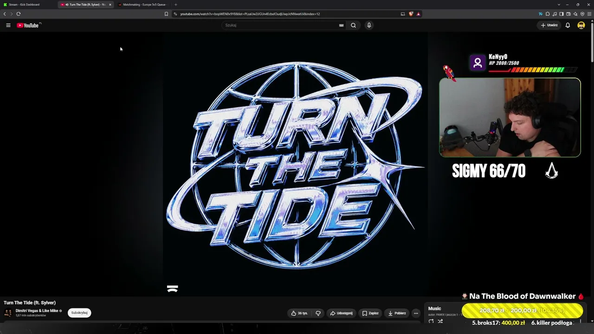Open the Brave VPN shield icon
Screen dimensions: 594x334
[582, 14]
